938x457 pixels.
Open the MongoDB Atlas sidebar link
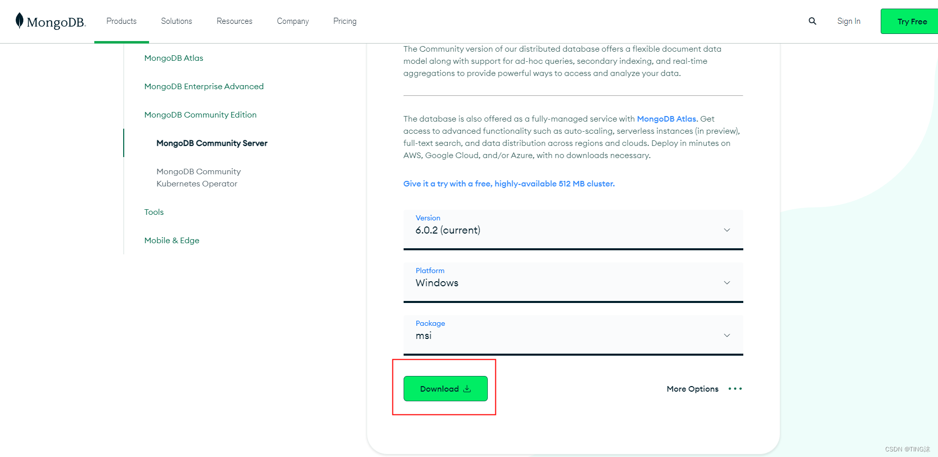173,58
